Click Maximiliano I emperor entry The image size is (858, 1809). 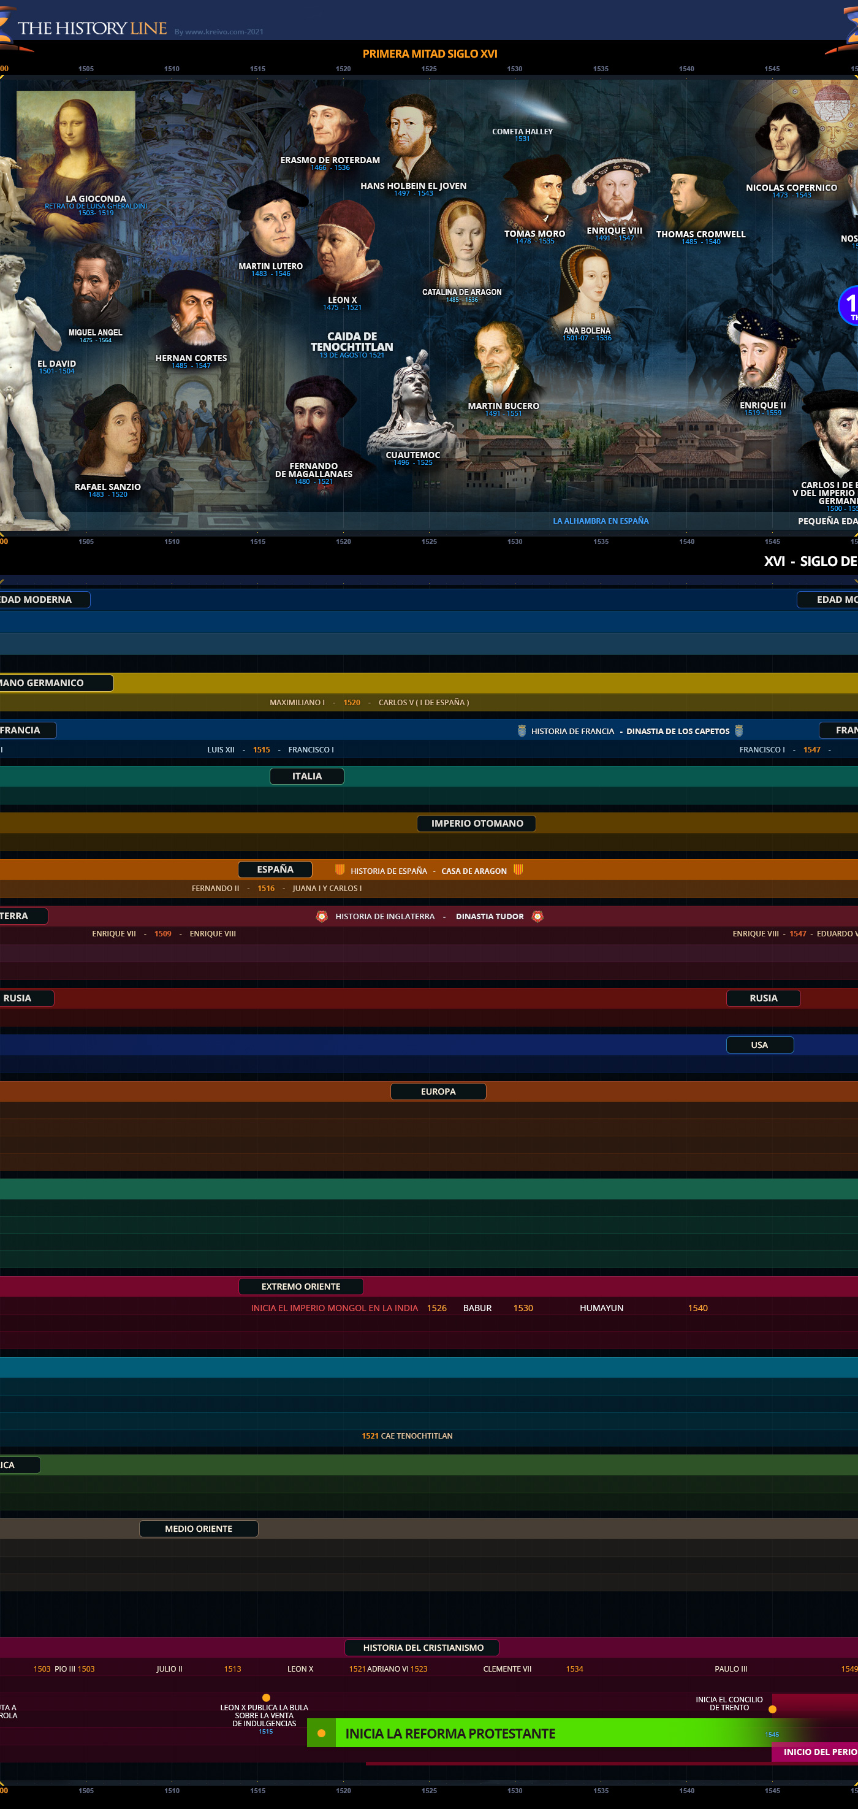(297, 702)
